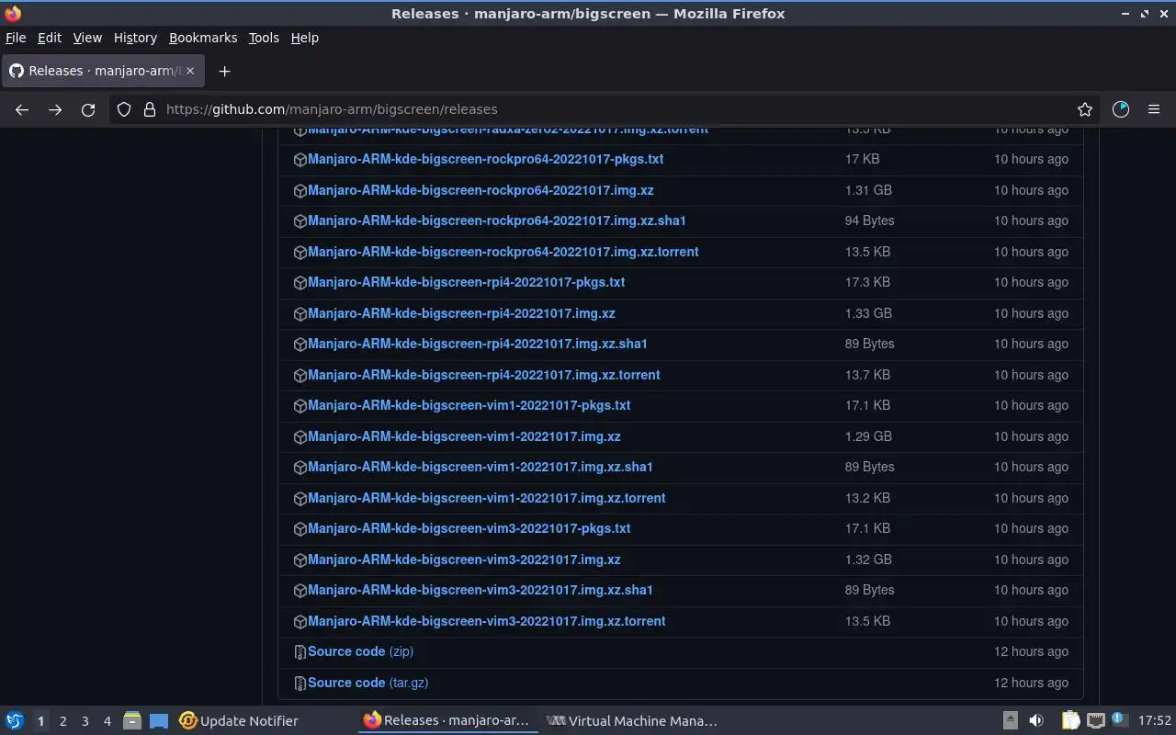This screenshot has height=735, width=1176.
Task: Download vim3-20221017.img.xz.torrent
Action: point(486,621)
